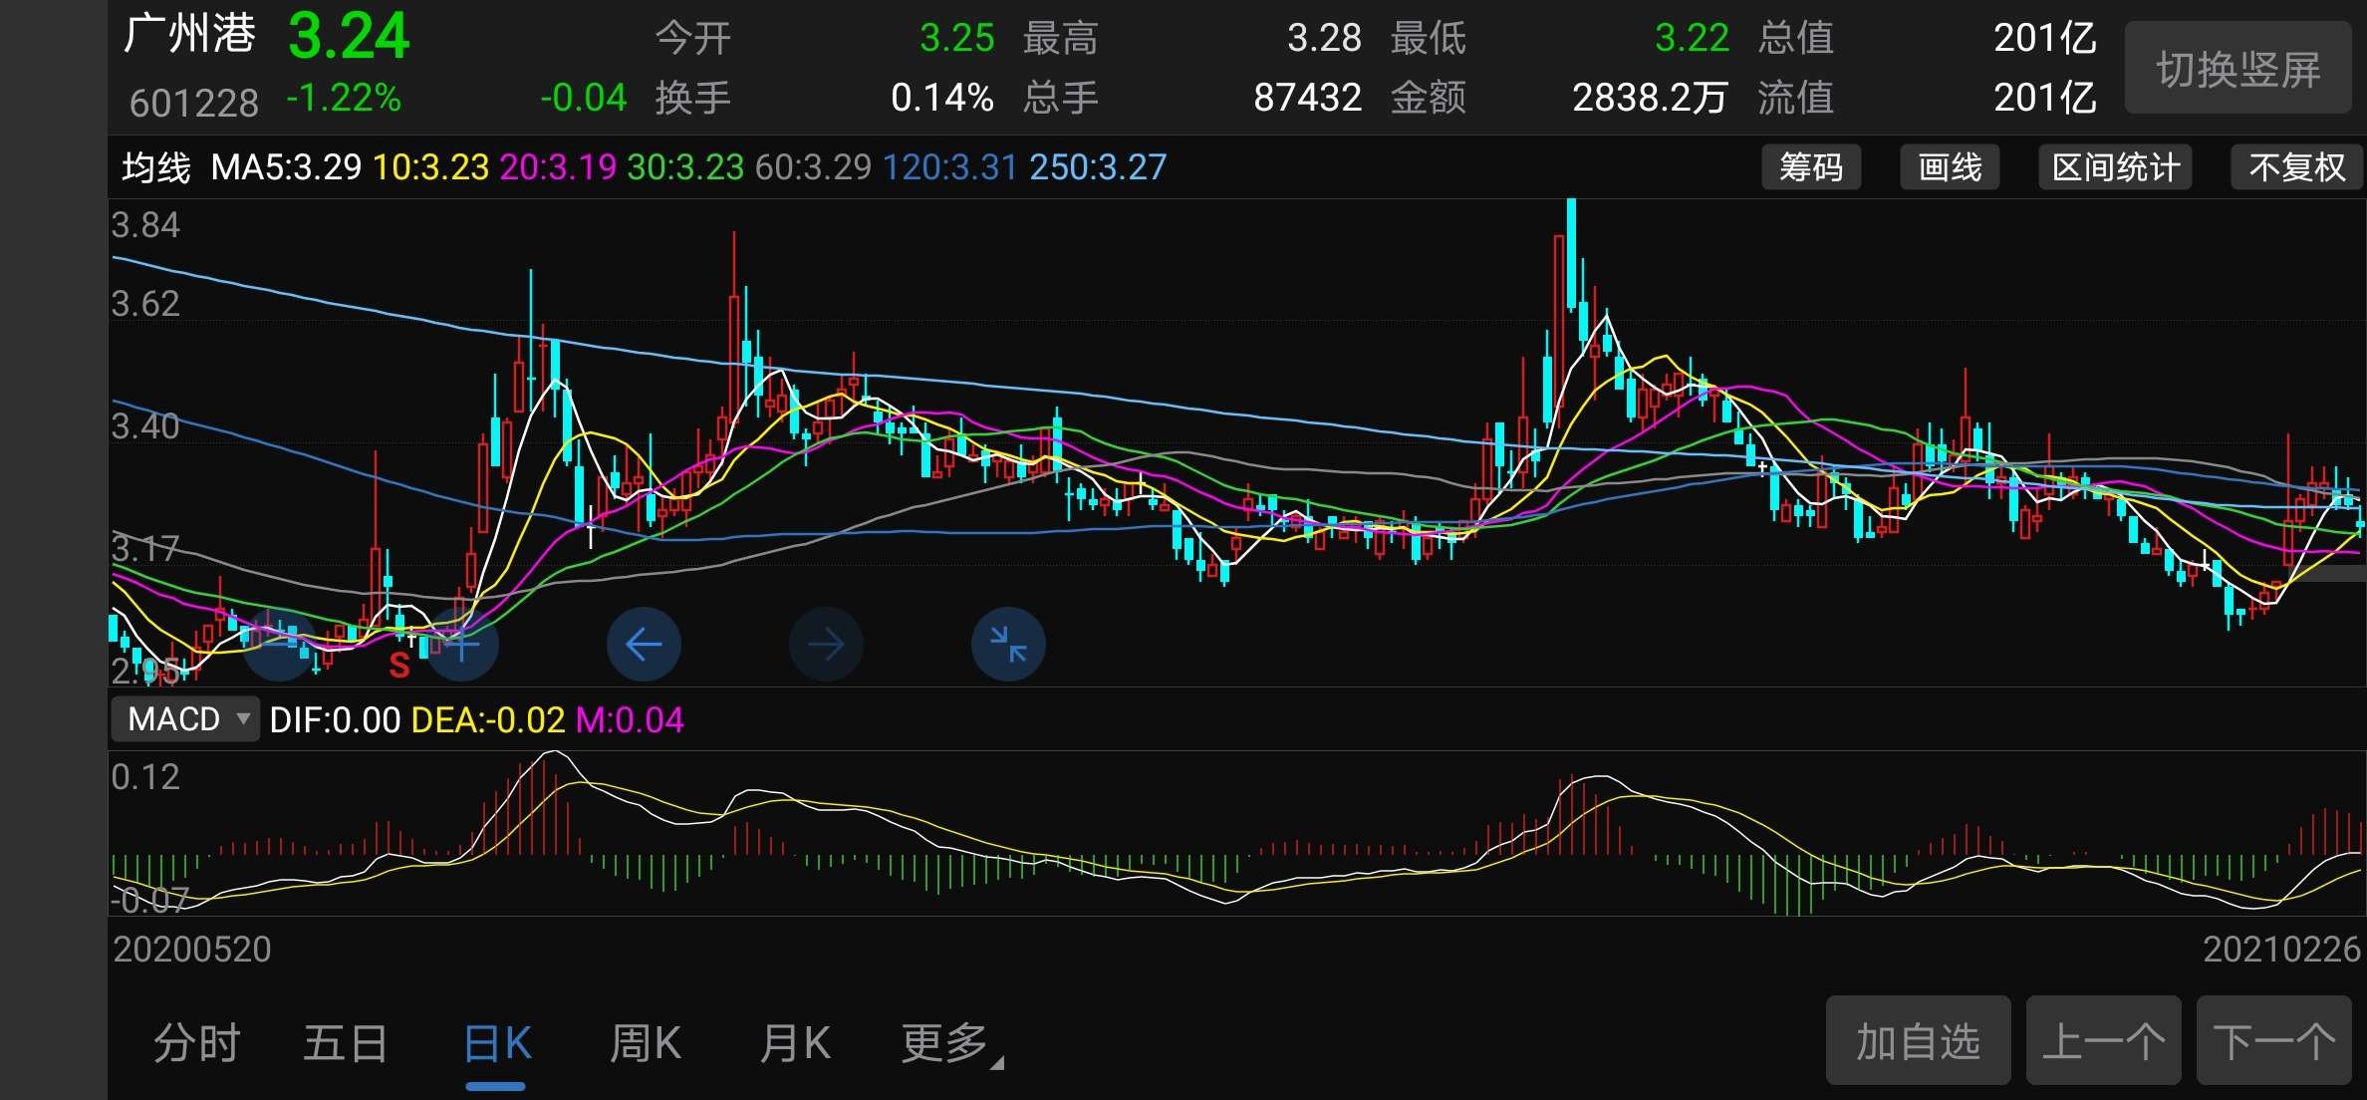Tap the start date 20200520
The height and width of the screenshot is (1100, 2367).
pyautogui.click(x=192, y=950)
